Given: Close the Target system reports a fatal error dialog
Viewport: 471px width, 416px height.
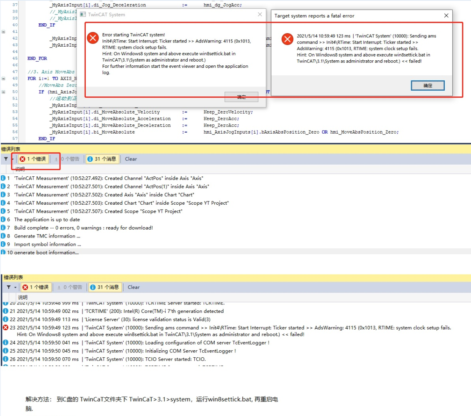Looking at the screenshot, I should tap(446, 16).
